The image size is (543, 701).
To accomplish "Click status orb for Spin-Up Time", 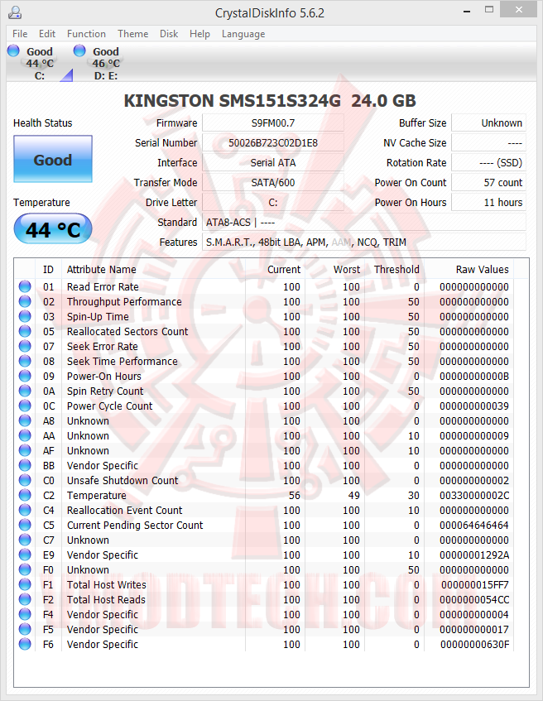I will click(25, 316).
